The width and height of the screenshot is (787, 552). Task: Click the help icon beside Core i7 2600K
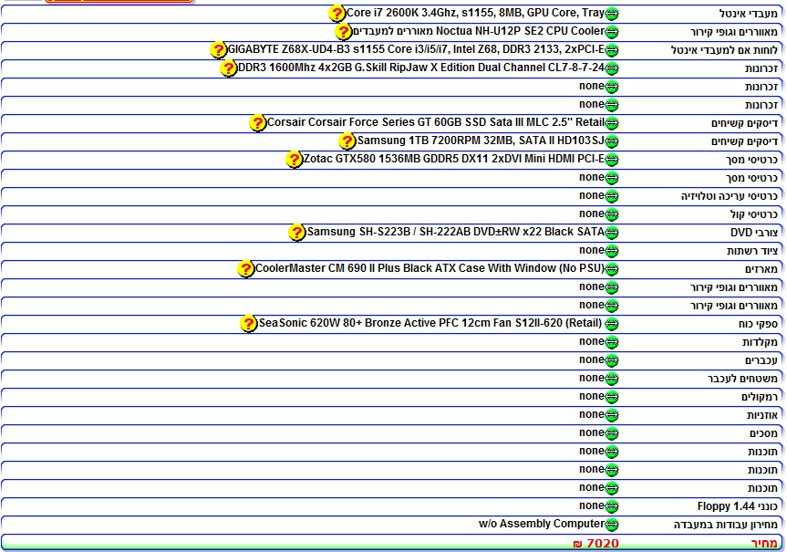337,14
